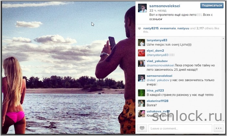Open the three-dots more options button

tap(219, 128)
